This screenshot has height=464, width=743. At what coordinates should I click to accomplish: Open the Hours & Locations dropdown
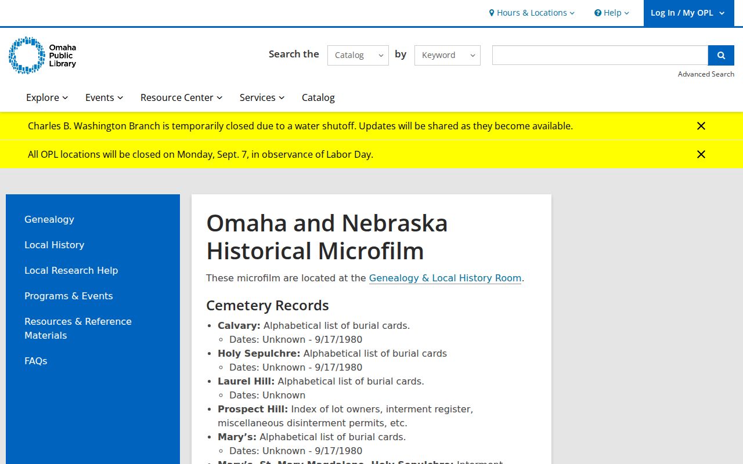tap(532, 13)
